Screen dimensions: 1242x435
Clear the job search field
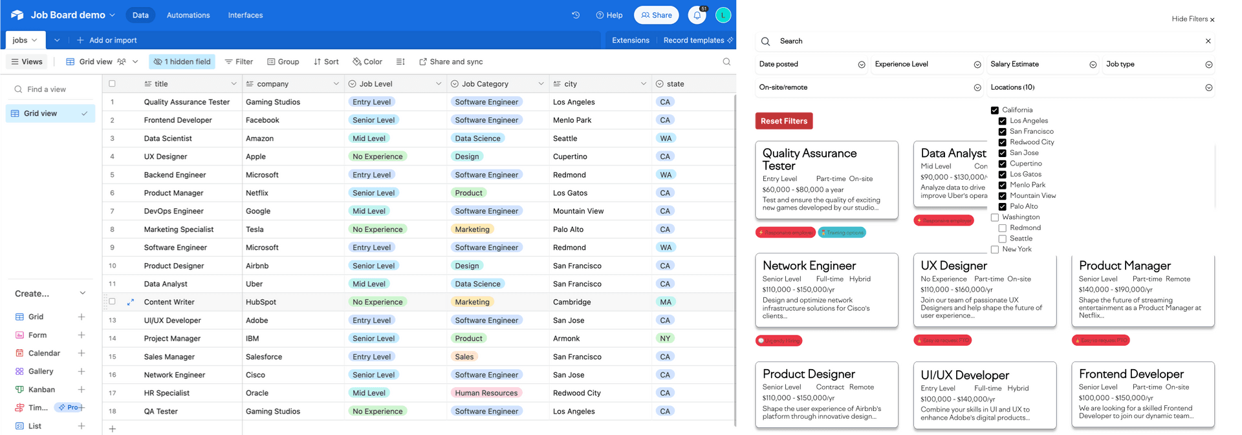pyautogui.click(x=1208, y=41)
